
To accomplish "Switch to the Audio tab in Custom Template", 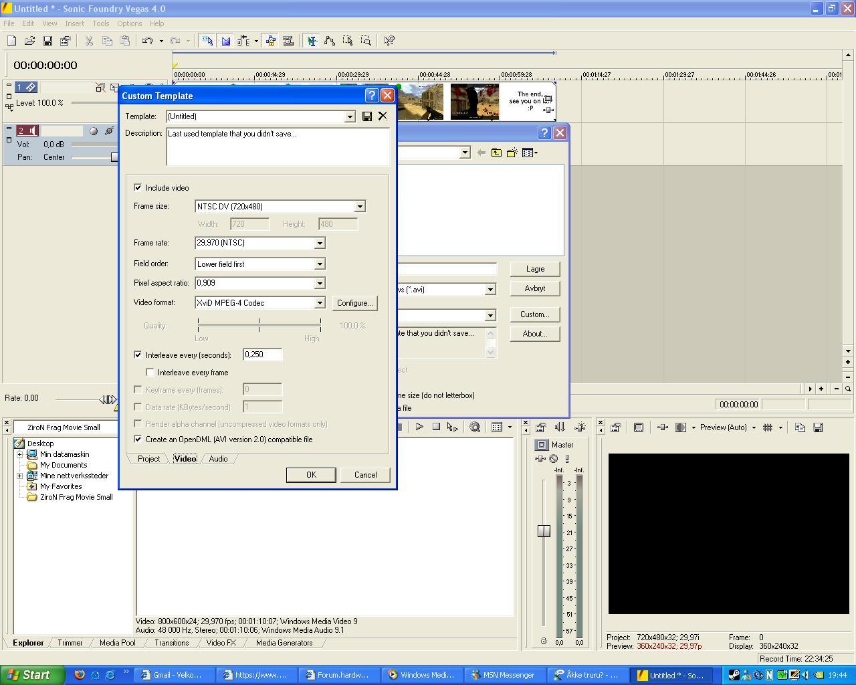I will coord(218,459).
